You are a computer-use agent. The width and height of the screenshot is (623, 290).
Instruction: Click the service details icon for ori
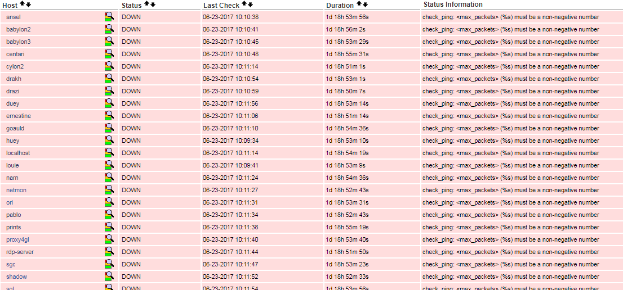109,202
